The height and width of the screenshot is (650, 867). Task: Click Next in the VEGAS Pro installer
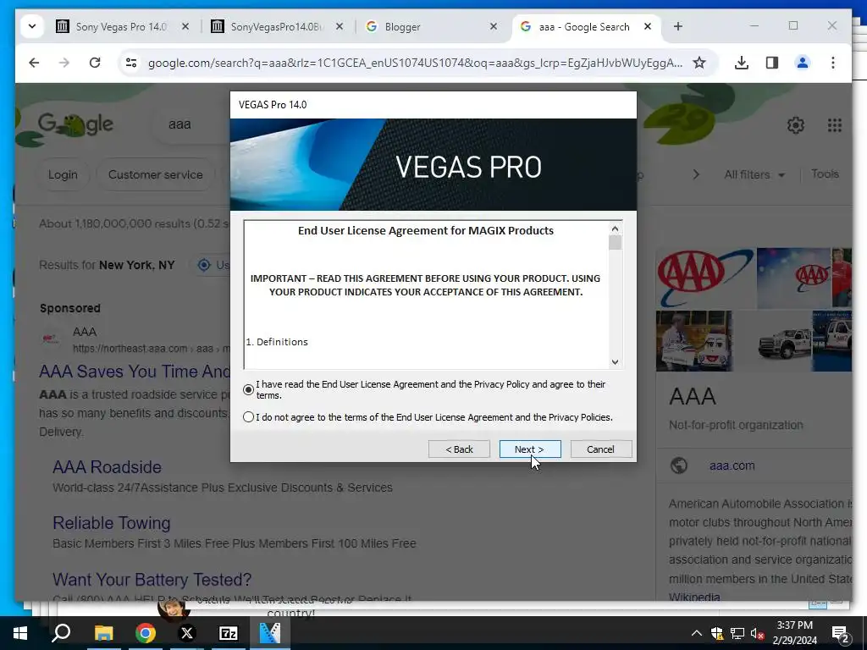530,449
